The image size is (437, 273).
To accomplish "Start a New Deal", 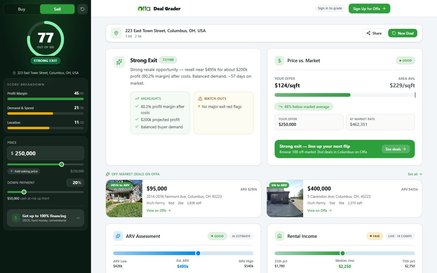I will pos(403,33).
